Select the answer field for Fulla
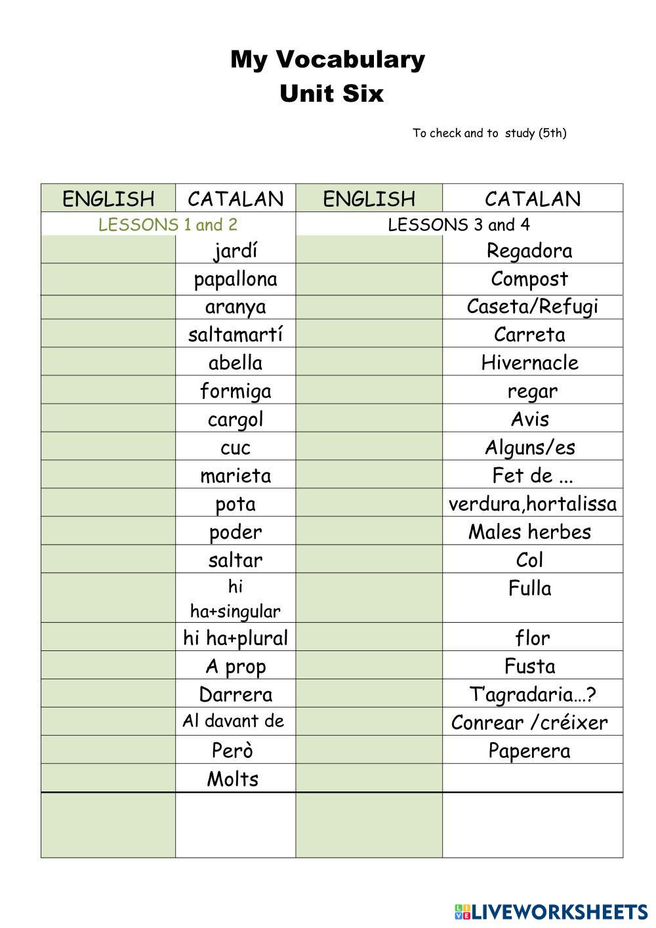This screenshot has height=928, width=656. pos(369,598)
